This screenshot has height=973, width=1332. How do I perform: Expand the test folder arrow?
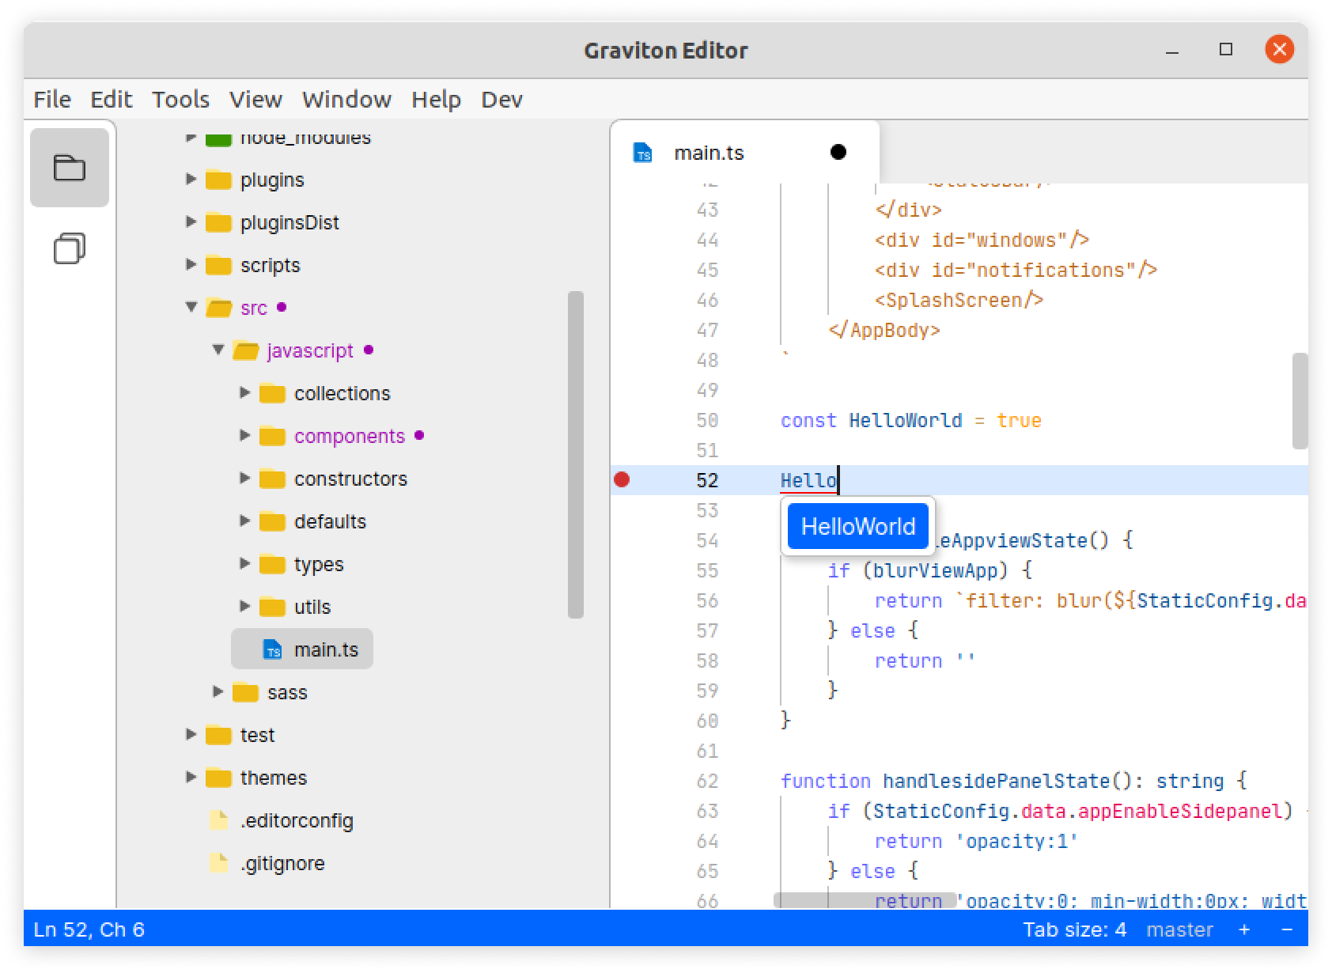(191, 735)
